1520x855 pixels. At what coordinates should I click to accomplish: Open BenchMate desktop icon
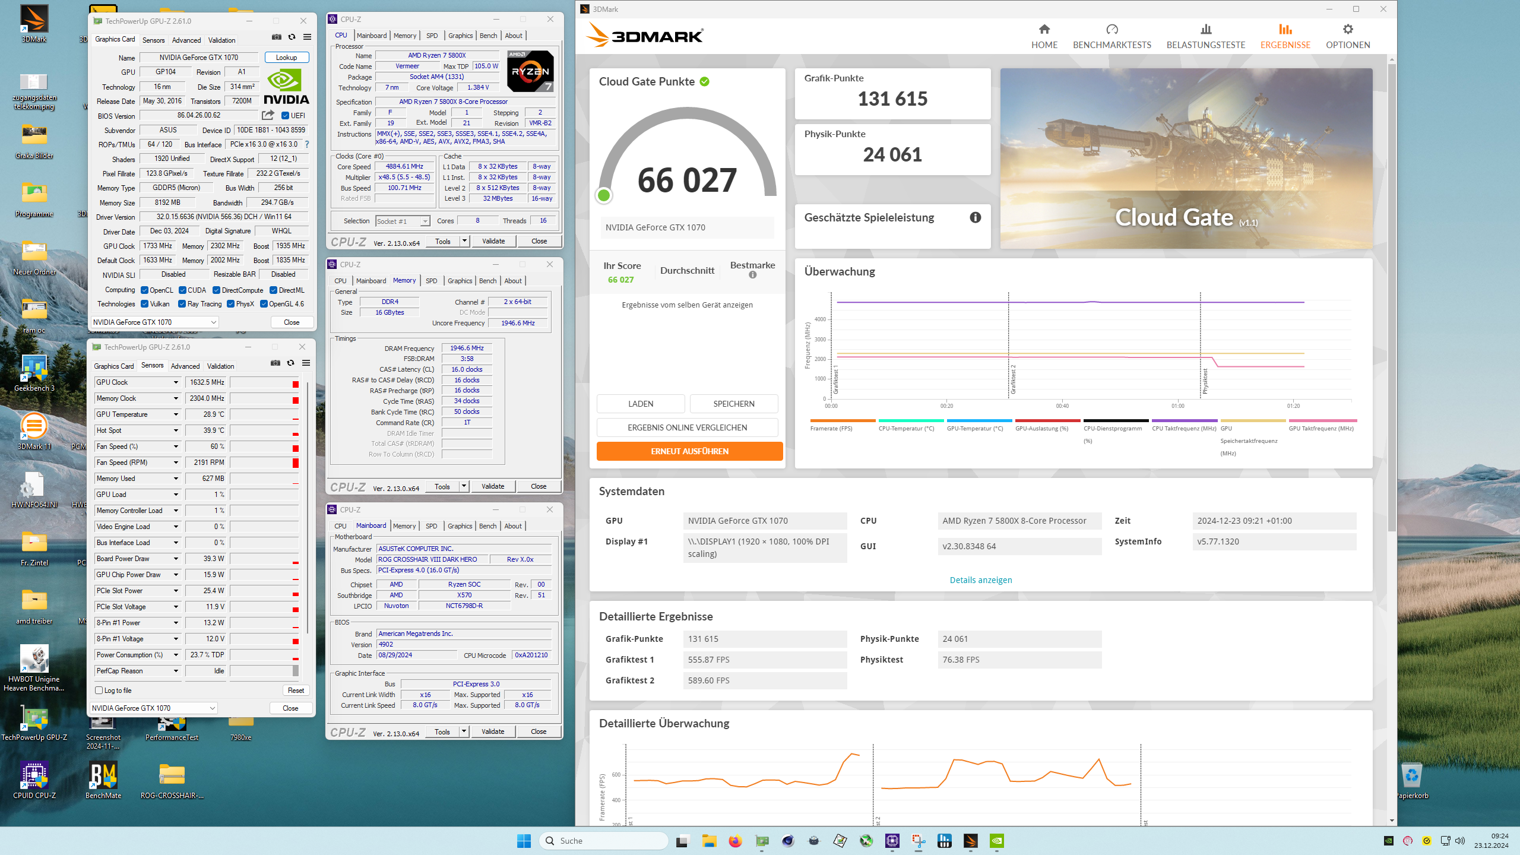tap(103, 780)
